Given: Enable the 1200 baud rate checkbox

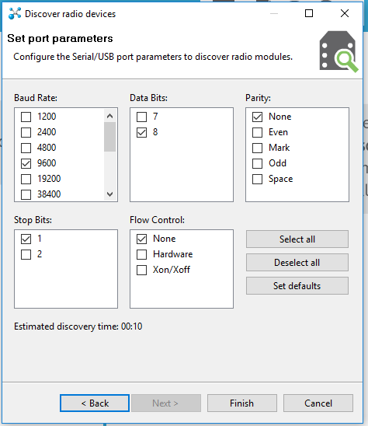Looking at the screenshot, I should tap(26, 117).
